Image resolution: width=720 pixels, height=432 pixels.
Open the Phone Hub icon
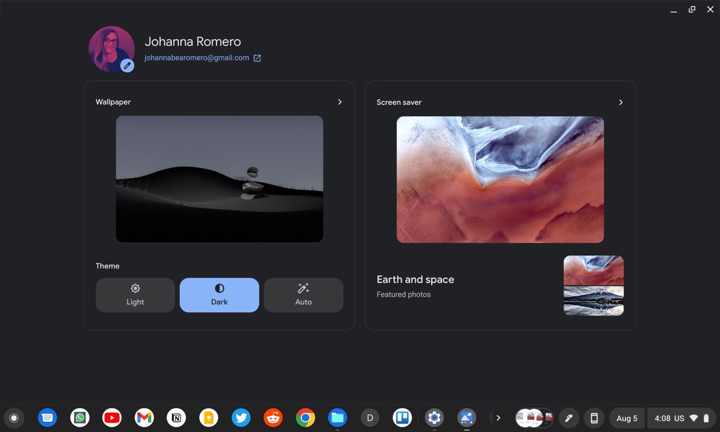(593, 418)
